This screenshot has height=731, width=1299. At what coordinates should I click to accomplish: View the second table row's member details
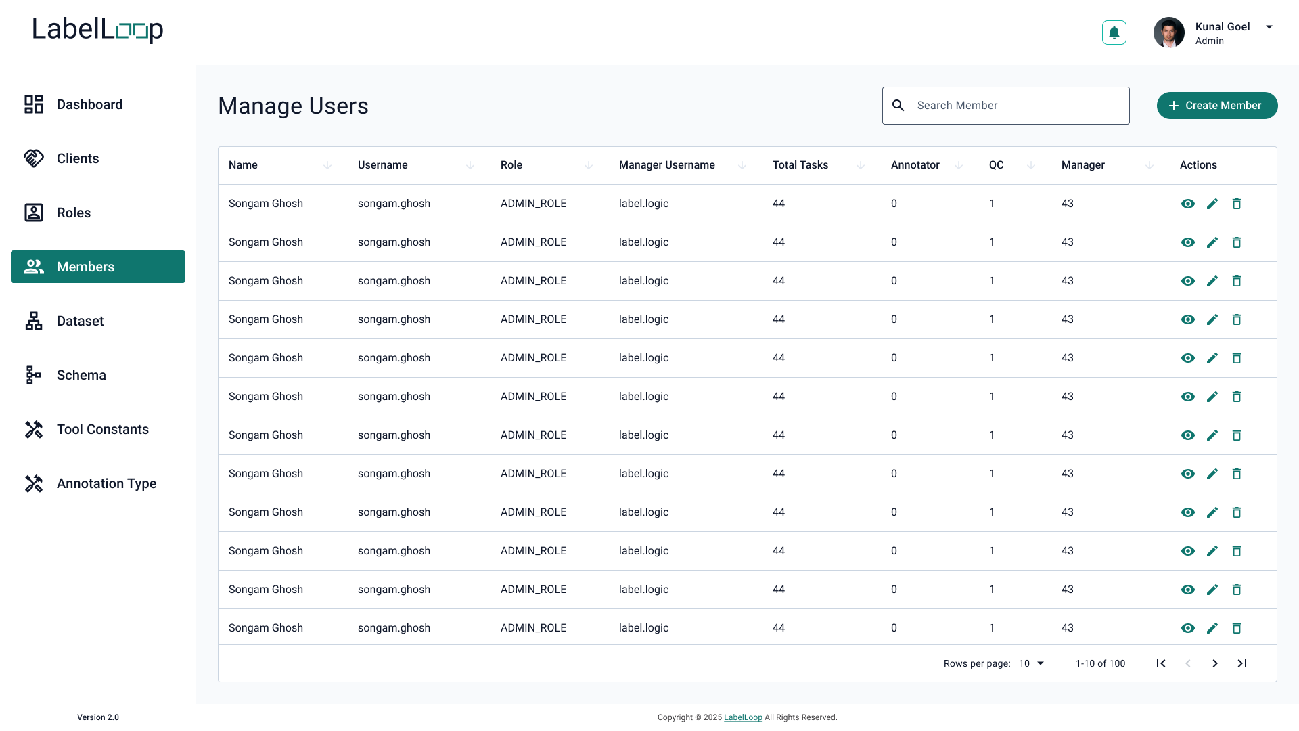click(1188, 242)
